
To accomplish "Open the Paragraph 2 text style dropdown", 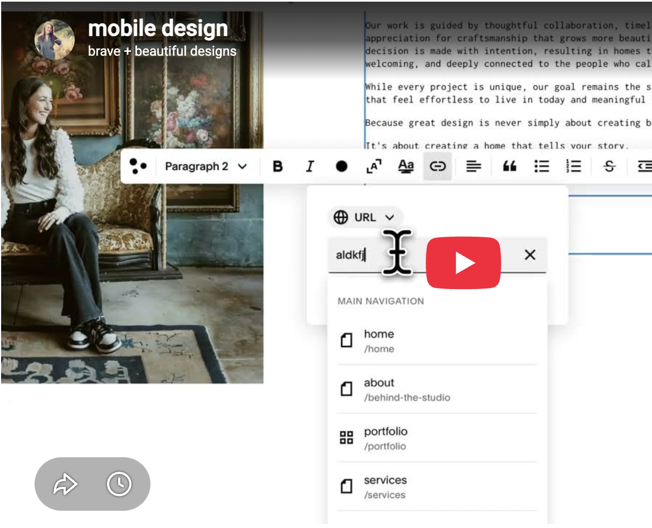I will [x=206, y=167].
